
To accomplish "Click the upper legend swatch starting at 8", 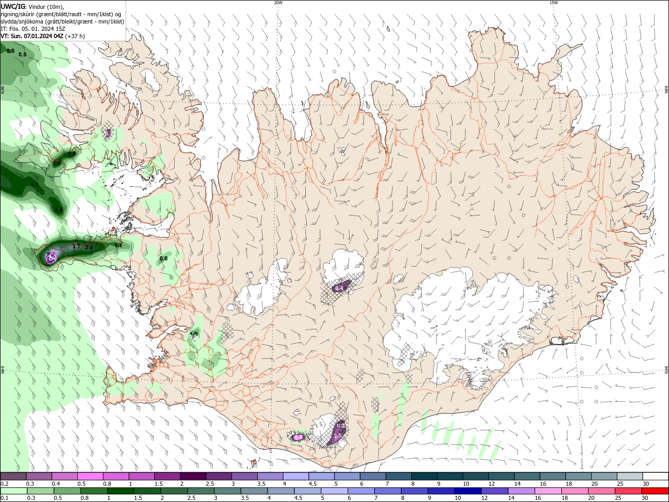I will tap(424, 476).
